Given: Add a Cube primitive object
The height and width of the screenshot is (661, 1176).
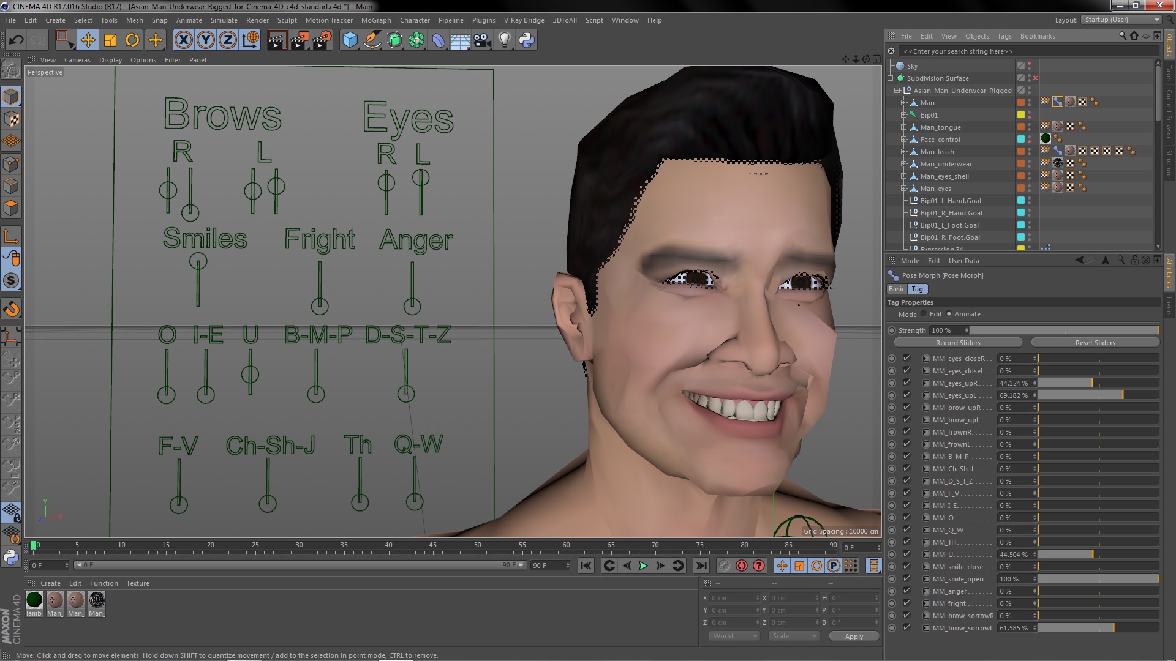Looking at the screenshot, I should point(350,40).
